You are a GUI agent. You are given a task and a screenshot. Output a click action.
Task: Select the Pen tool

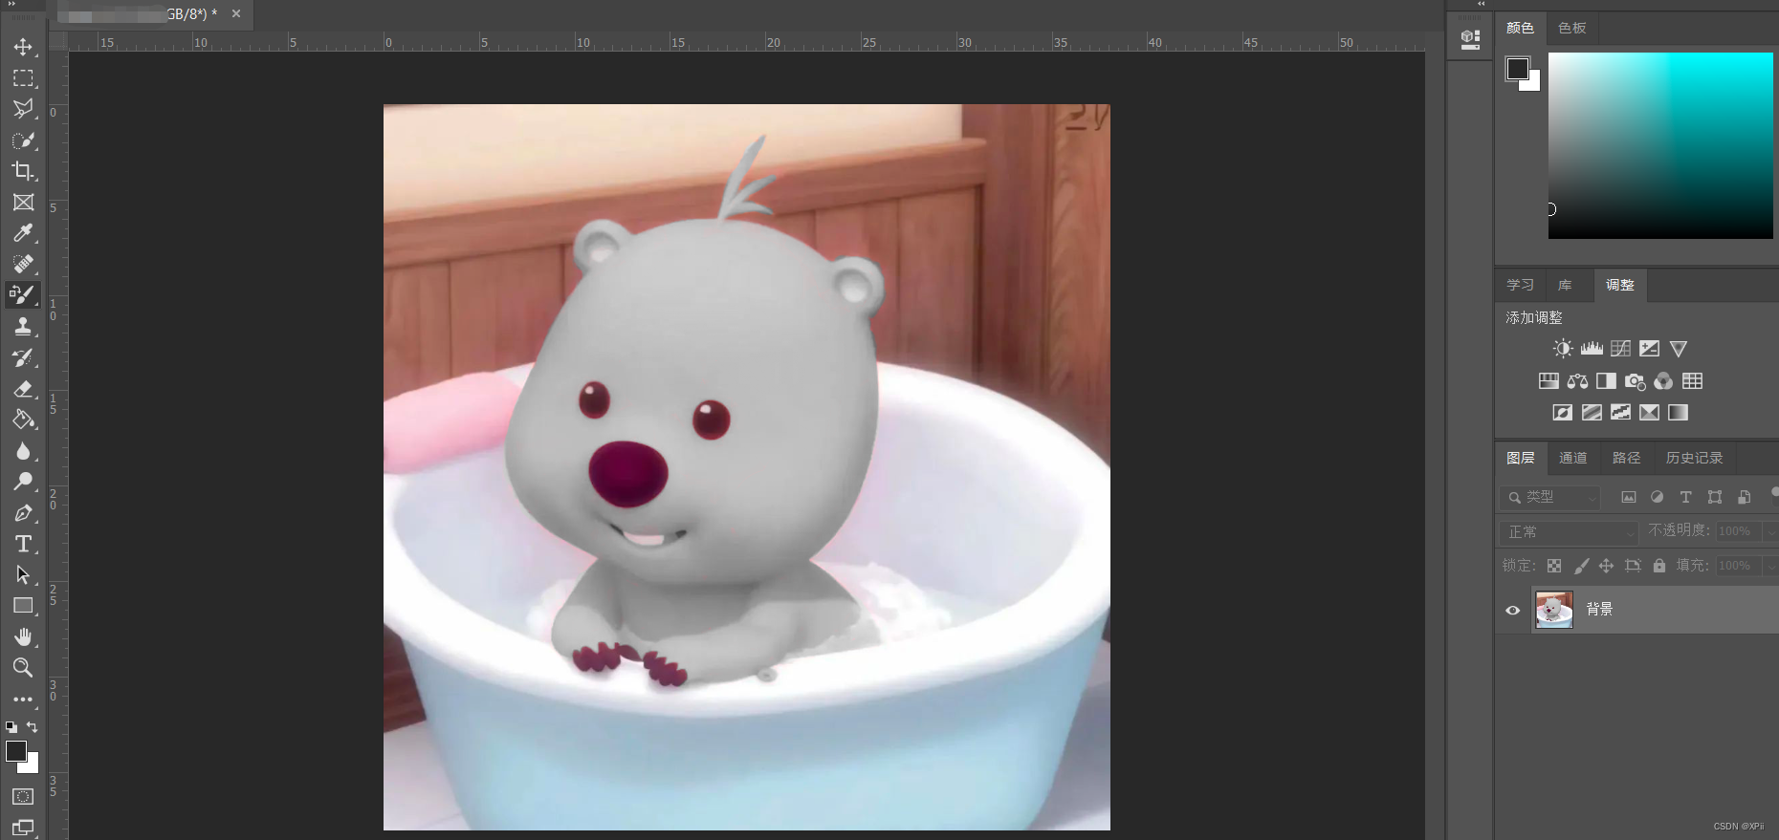(x=23, y=513)
